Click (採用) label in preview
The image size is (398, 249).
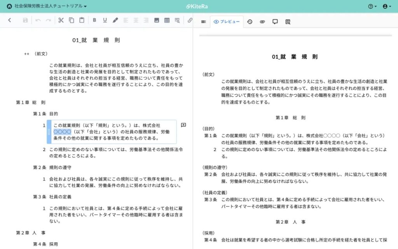[x=208, y=233]
